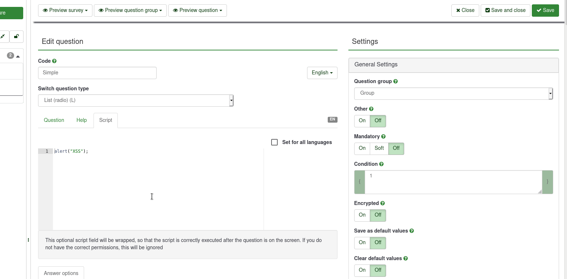
Task: Click the Question group help icon
Action: point(396,82)
